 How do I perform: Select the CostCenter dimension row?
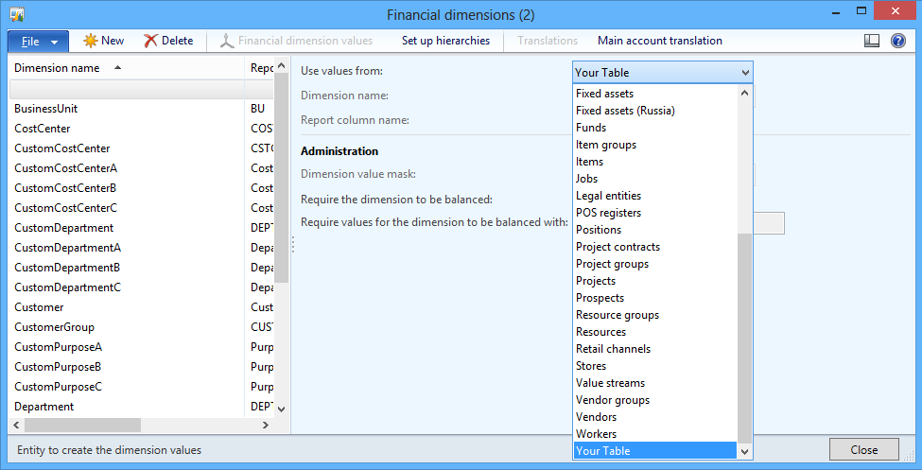[x=43, y=129]
